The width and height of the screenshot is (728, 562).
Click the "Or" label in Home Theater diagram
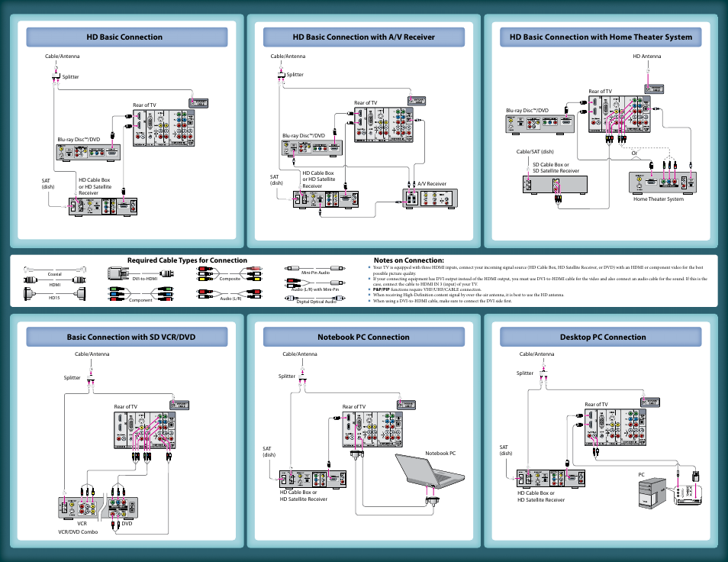634,153
